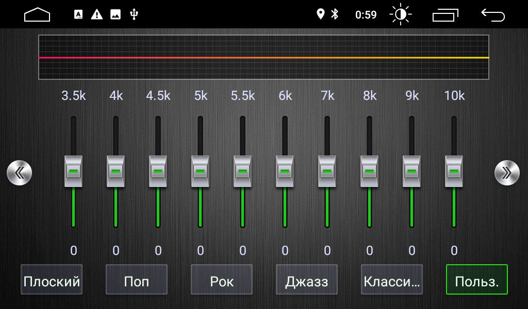Click the 10k frequency label
This screenshot has height=309, width=528.
point(454,96)
